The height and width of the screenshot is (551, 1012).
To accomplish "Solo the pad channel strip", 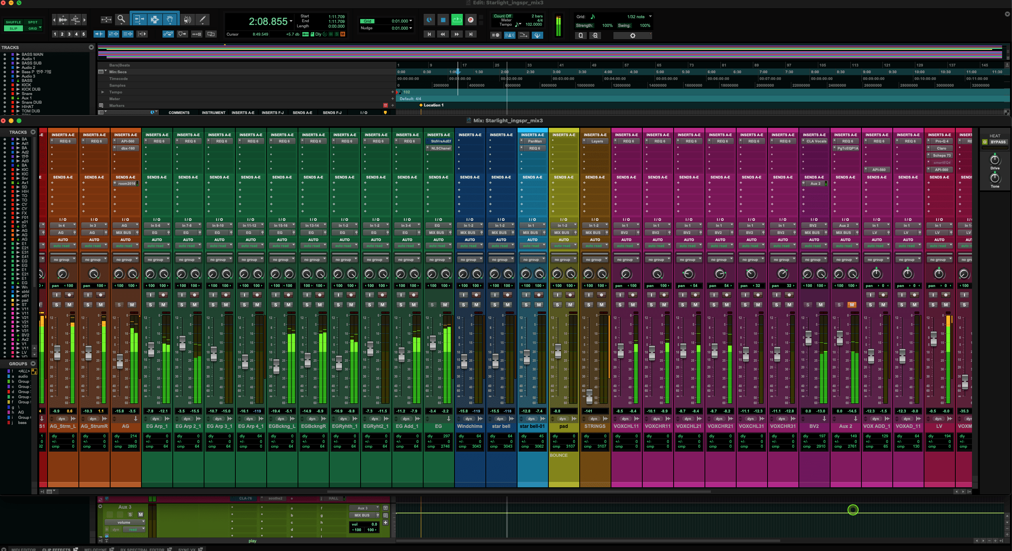I will (558, 304).
